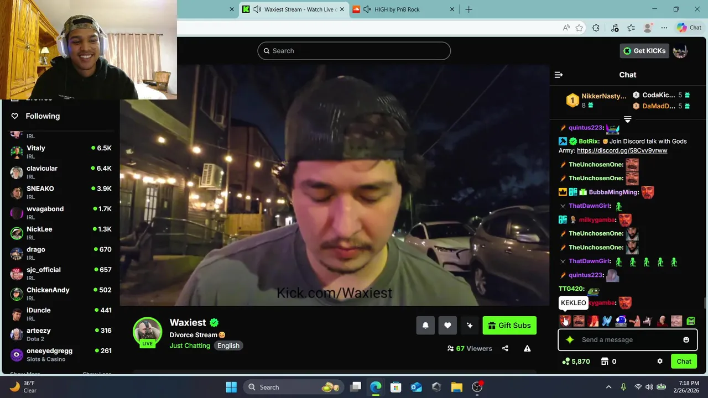Screen dimensions: 708x398
Task: Open chat settings gear
Action: tap(659, 362)
